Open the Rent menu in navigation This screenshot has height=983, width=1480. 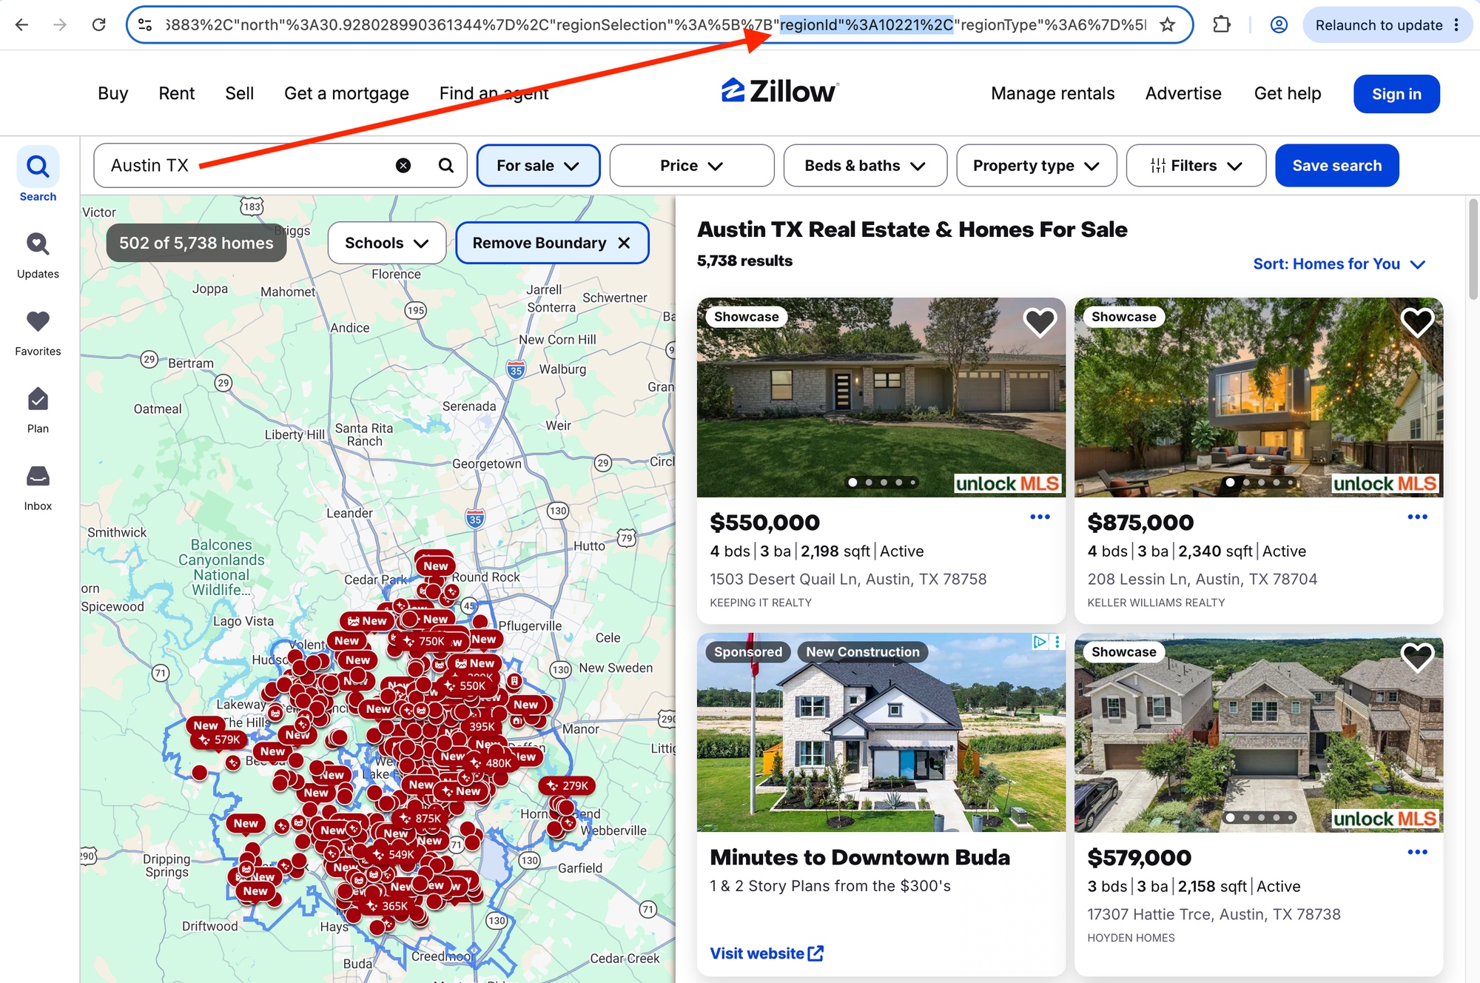pyautogui.click(x=176, y=93)
